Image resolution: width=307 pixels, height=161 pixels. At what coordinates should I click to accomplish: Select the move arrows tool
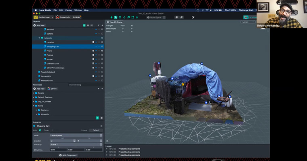point(120,17)
